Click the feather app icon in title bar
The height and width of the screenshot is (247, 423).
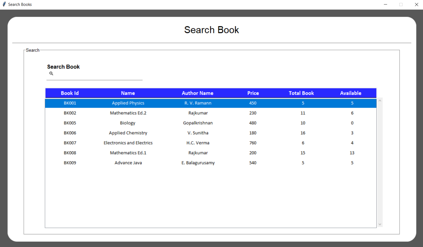coord(4,5)
